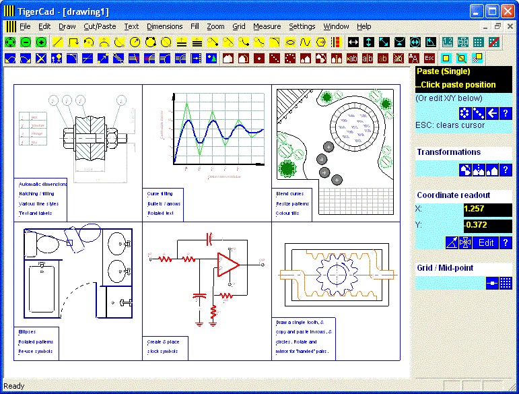Open the File menu
The width and height of the screenshot is (519, 394).
25,26
